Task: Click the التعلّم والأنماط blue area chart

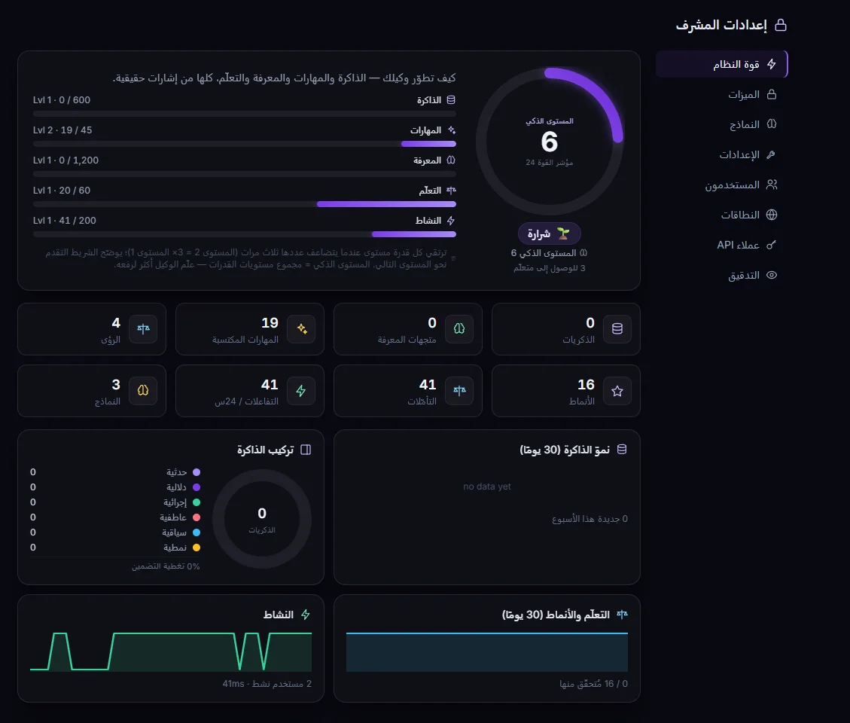Action: coord(487,651)
